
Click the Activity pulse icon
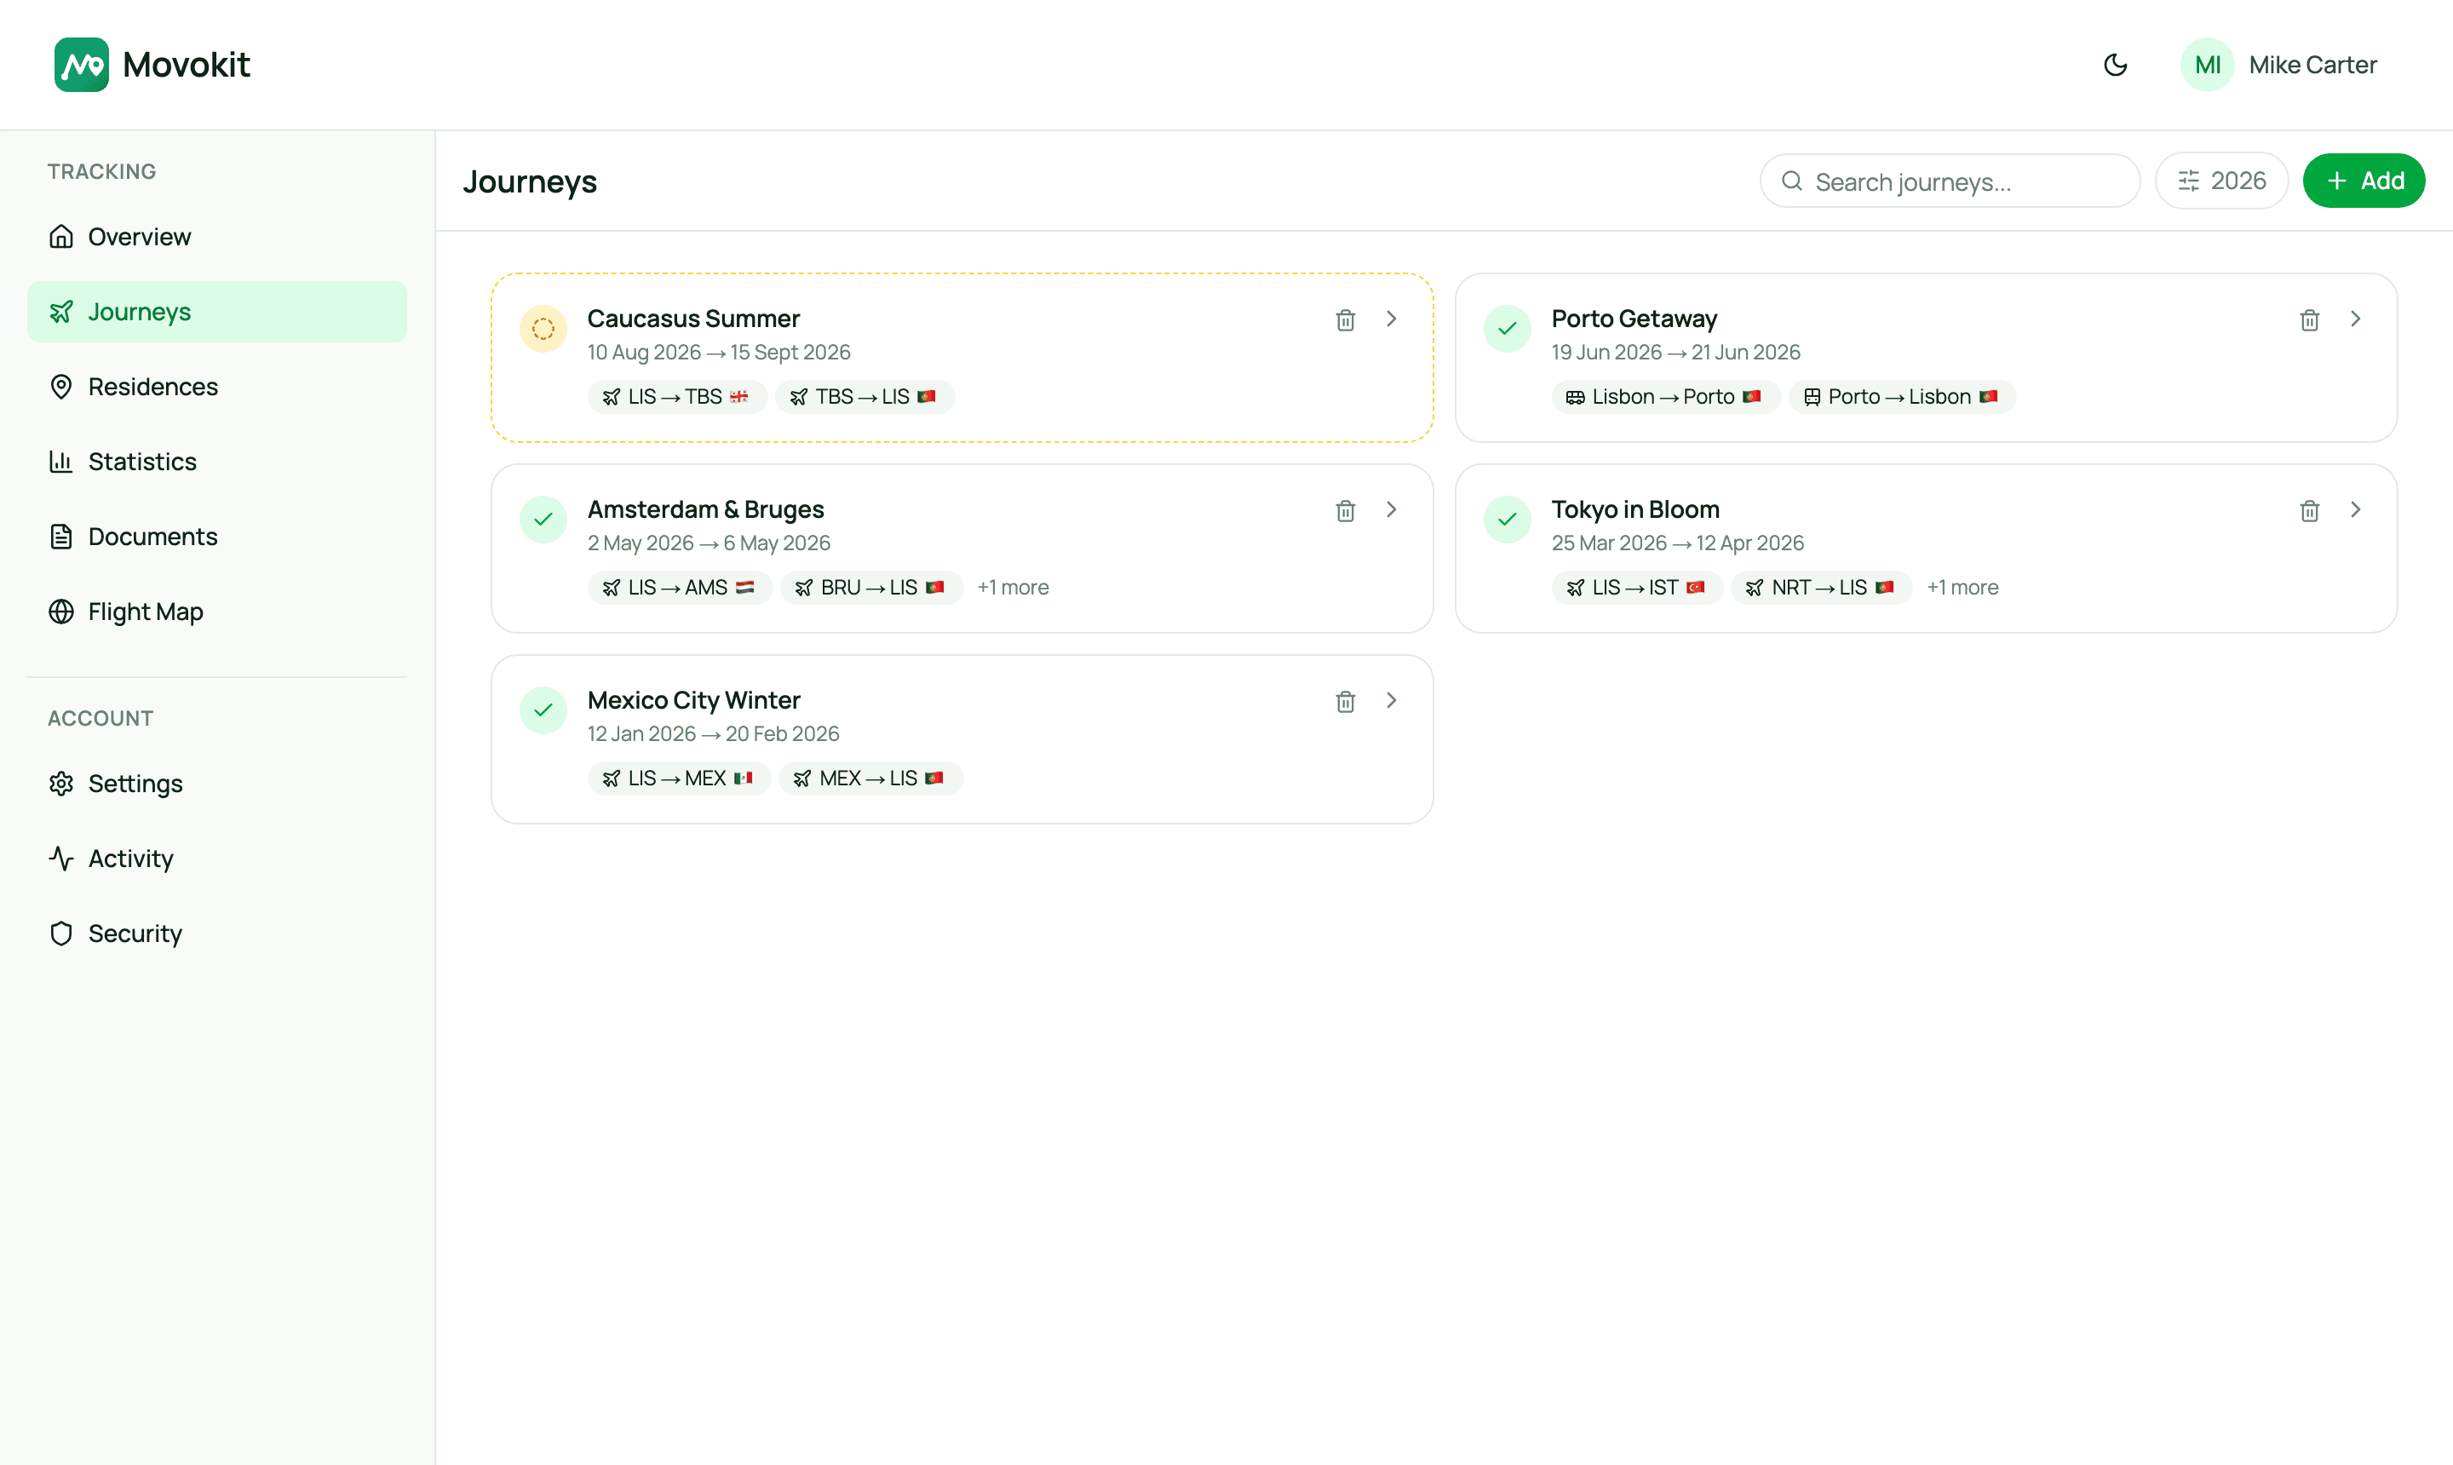61,859
